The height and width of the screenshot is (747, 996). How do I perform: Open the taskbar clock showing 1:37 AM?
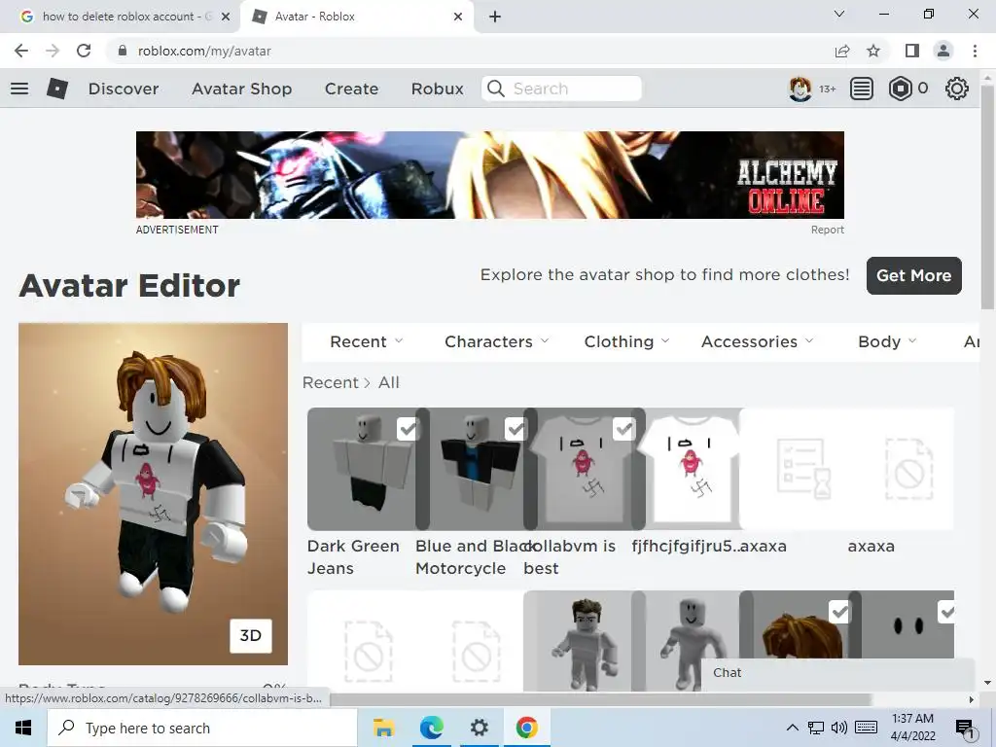point(912,728)
